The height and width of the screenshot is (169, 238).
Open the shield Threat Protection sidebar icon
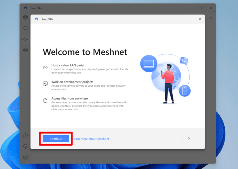click(x=25, y=28)
